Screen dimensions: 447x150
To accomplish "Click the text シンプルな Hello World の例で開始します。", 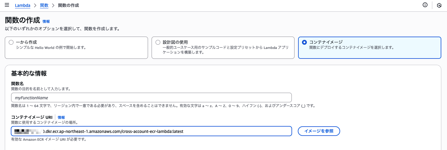I will (x=51, y=47).
